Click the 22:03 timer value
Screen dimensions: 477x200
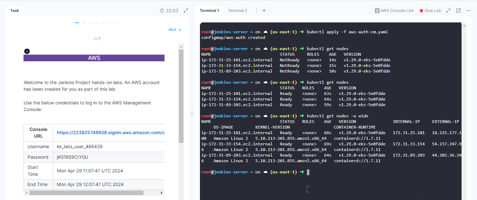click(172, 11)
